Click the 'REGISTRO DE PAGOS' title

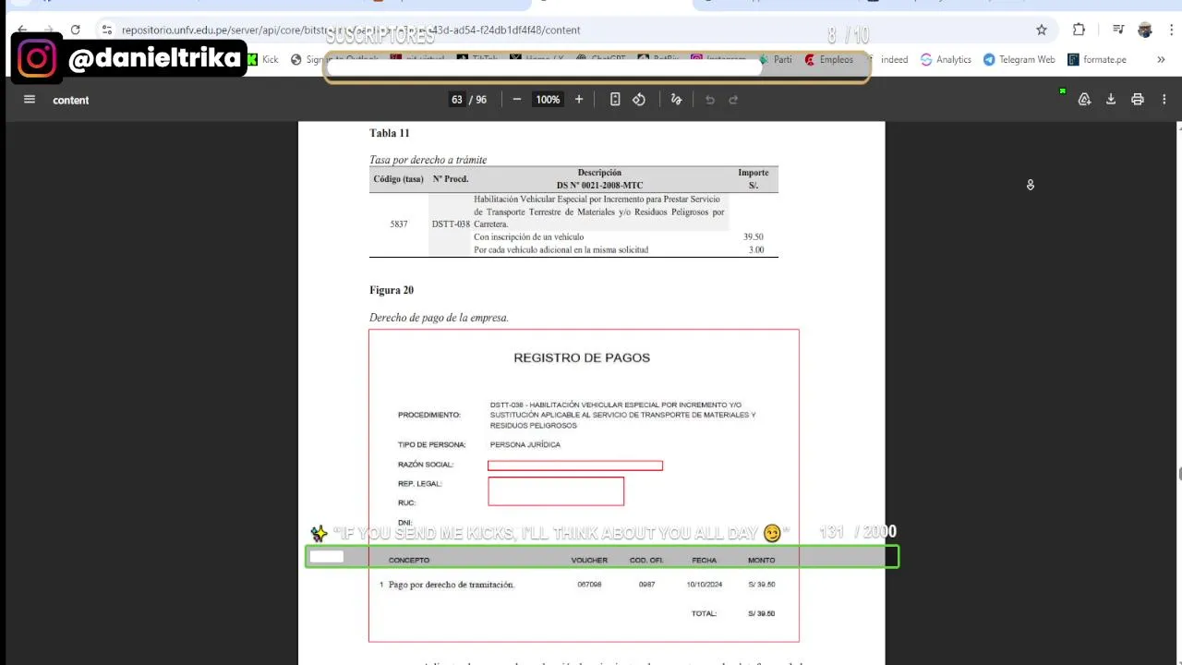coord(582,357)
